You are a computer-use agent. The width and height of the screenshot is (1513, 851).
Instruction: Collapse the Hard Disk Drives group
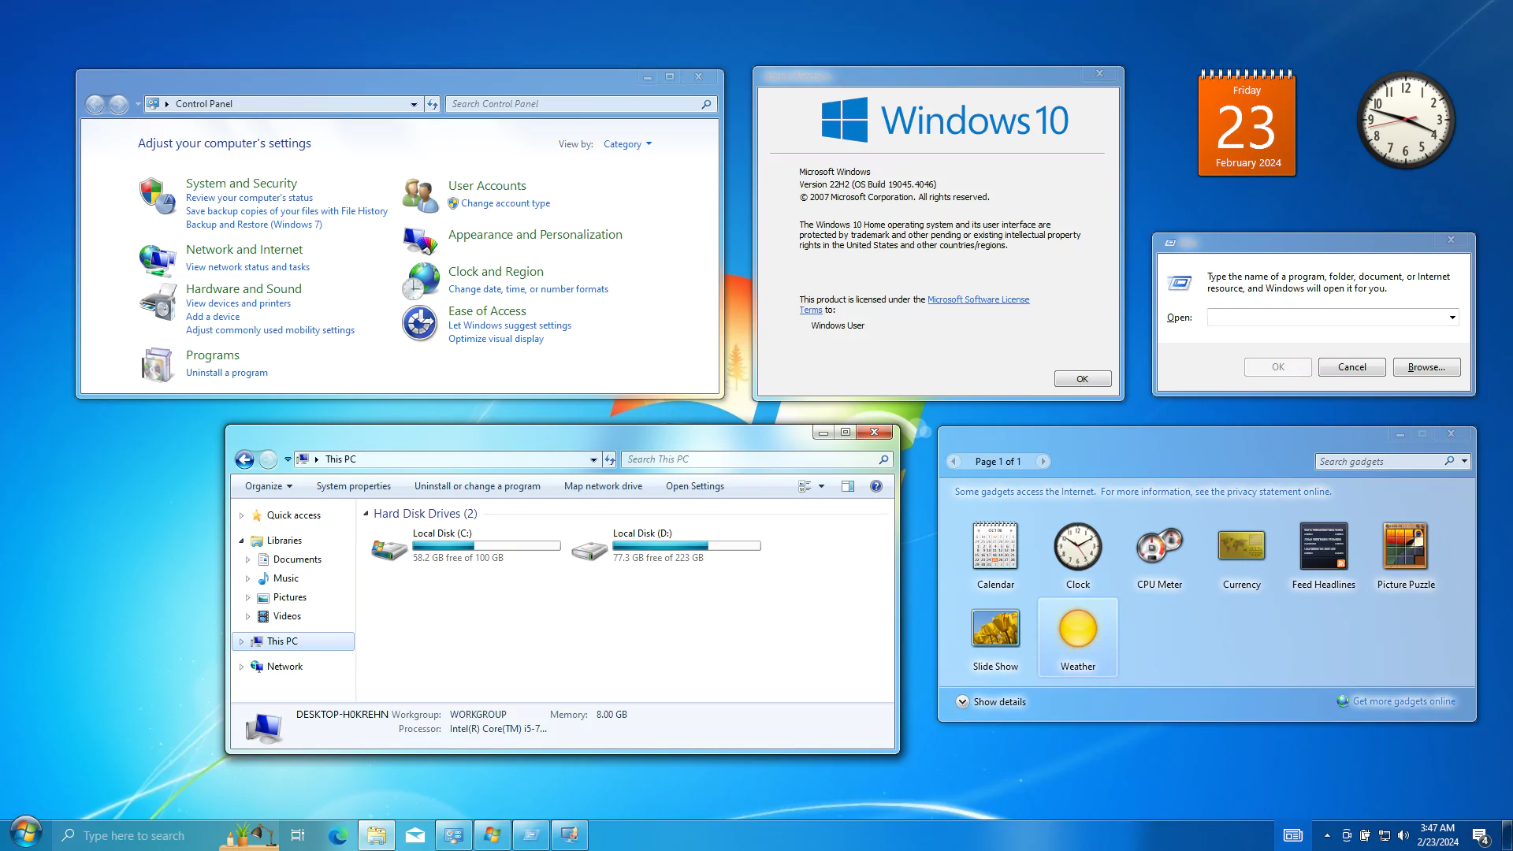[366, 514]
